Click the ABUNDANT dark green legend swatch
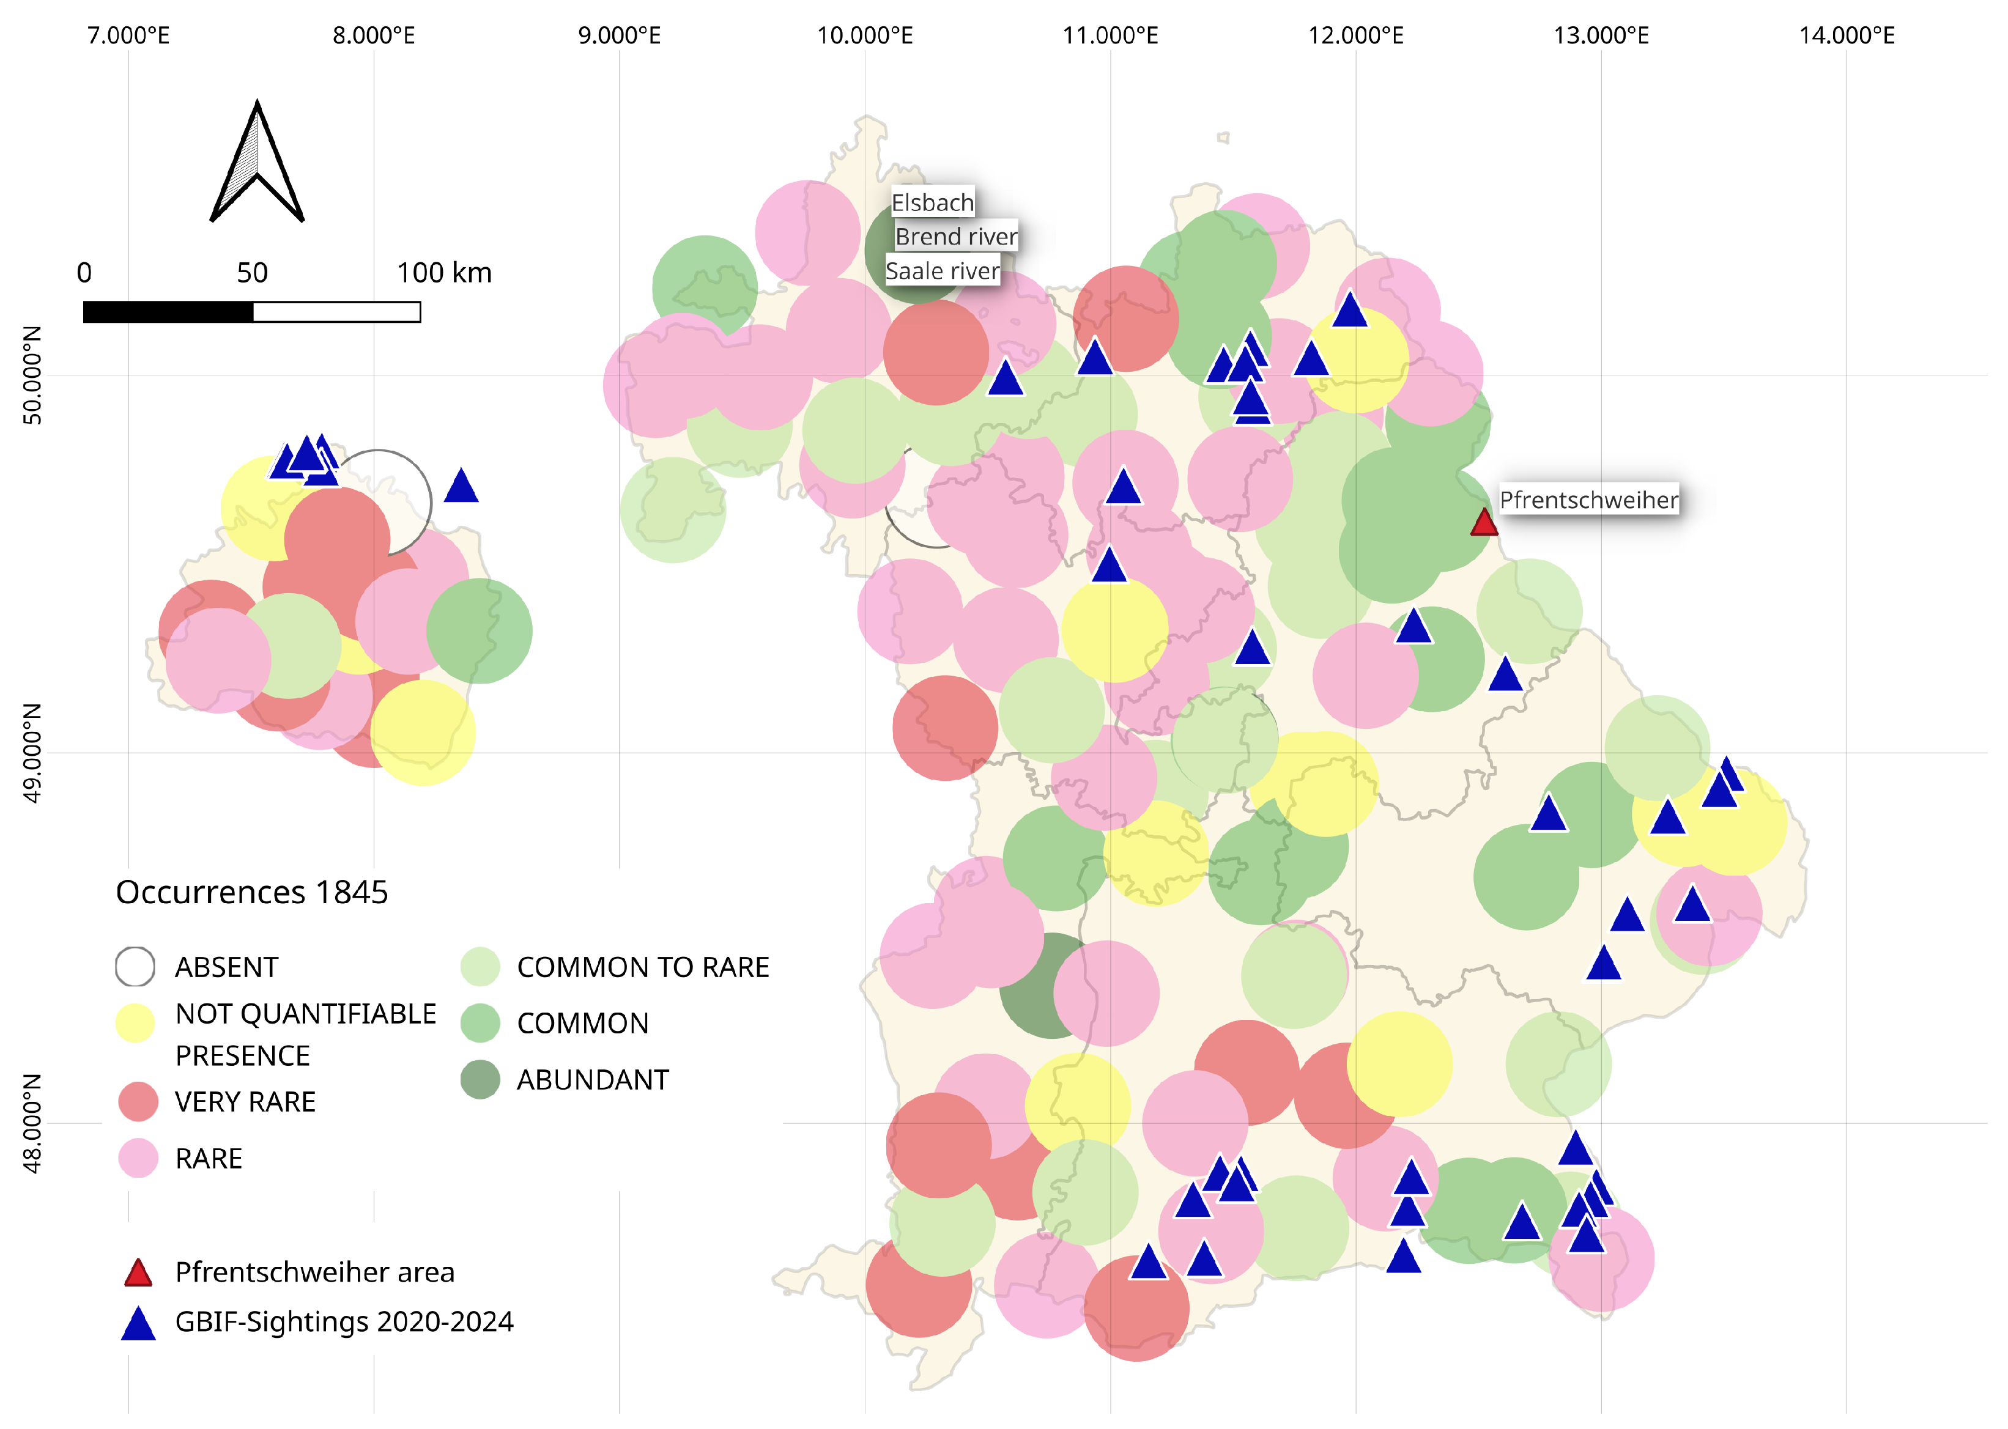The image size is (2008, 1429). pyautogui.click(x=481, y=1080)
